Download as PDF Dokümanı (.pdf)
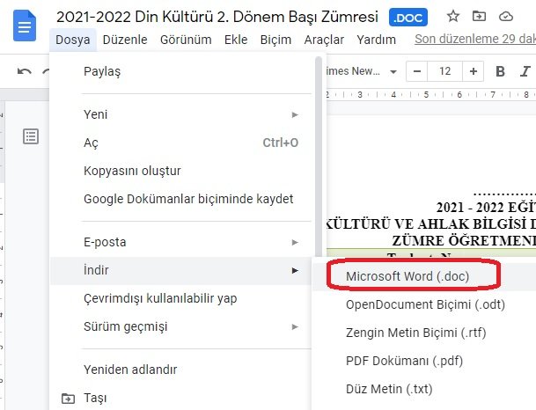 (x=424, y=361)
